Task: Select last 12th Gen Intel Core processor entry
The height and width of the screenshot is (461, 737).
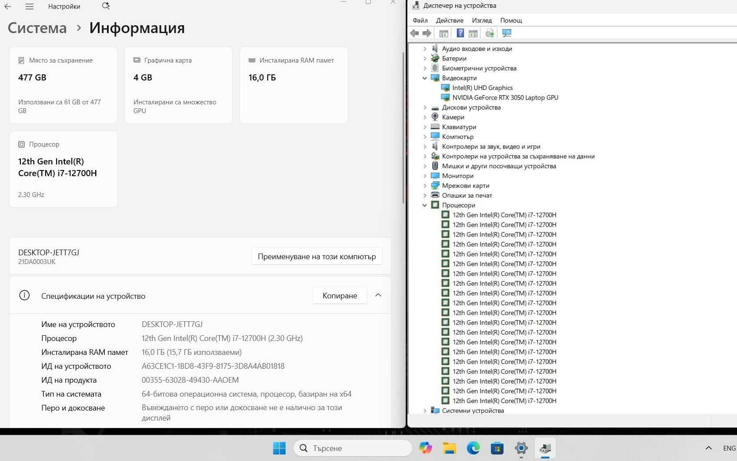Action: pos(504,401)
